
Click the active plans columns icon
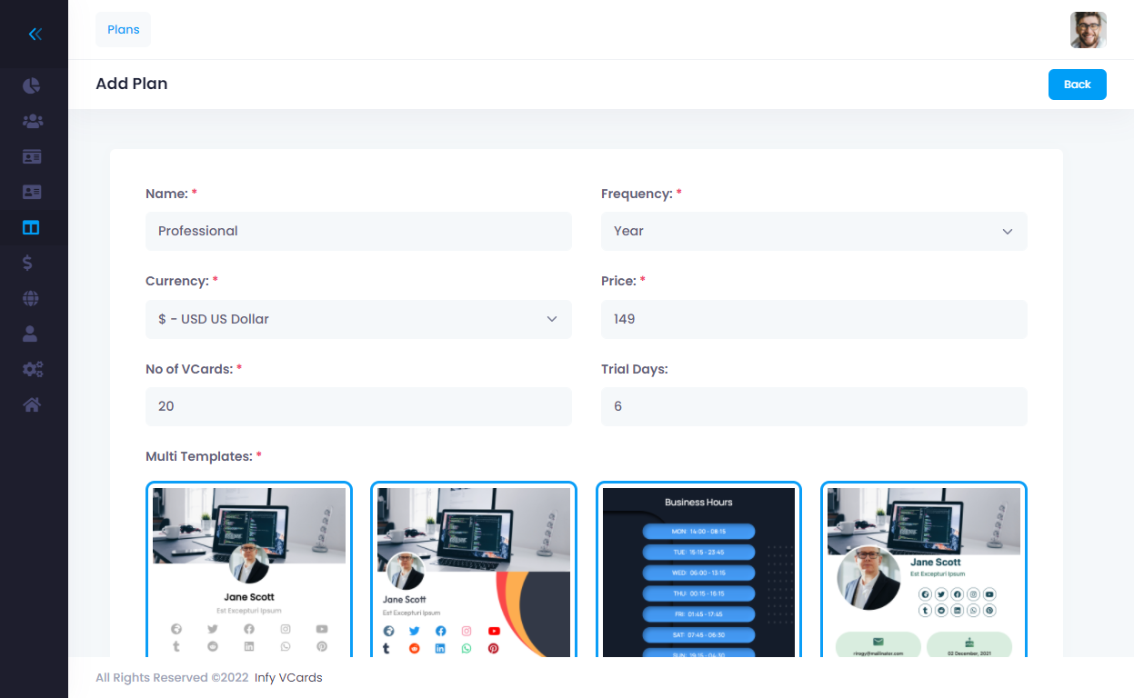(x=32, y=227)
